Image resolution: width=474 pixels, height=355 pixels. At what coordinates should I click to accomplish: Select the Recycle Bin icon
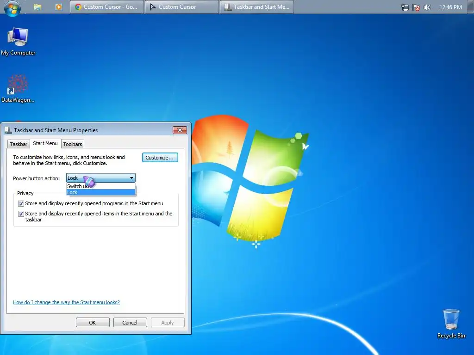(x=451, y=324)
